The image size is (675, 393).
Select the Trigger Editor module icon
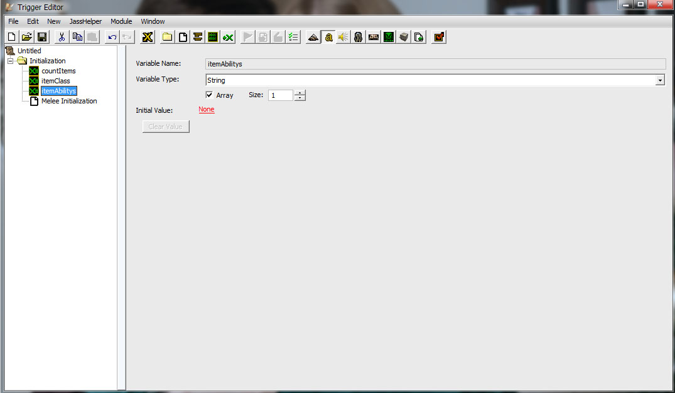click(328, 38)
